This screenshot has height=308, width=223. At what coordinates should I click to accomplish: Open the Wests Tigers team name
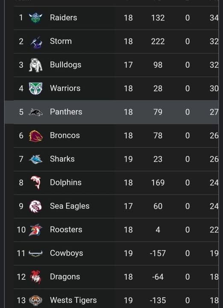pyautogui.click(x=73, y=300)
